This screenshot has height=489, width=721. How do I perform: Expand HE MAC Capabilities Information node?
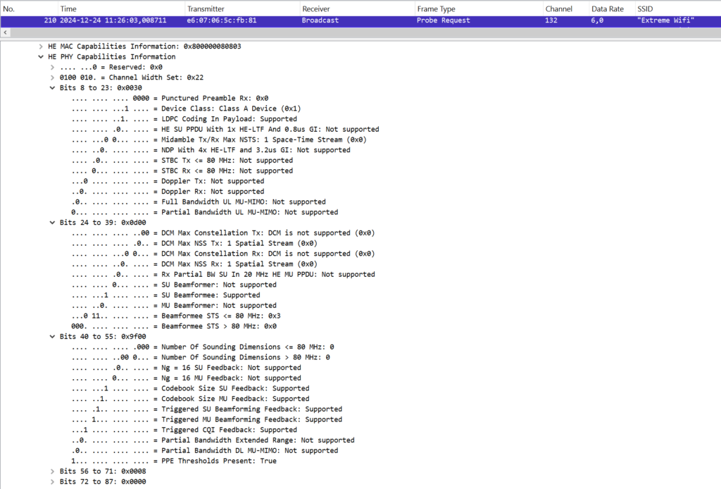coord(41,47)
